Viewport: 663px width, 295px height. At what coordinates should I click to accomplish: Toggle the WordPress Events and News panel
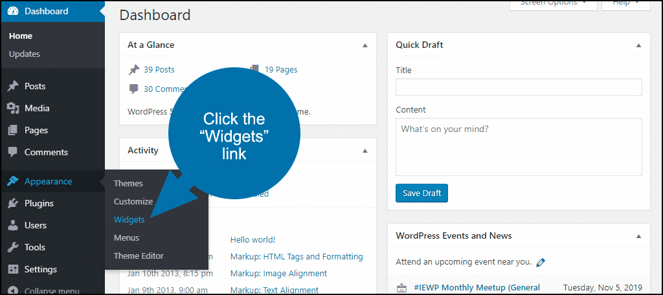coord(638,236)
